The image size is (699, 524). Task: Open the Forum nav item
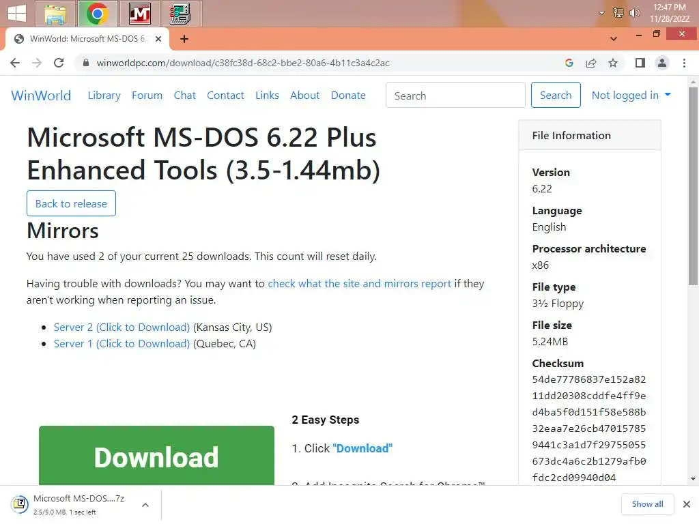tap(147, 96)
